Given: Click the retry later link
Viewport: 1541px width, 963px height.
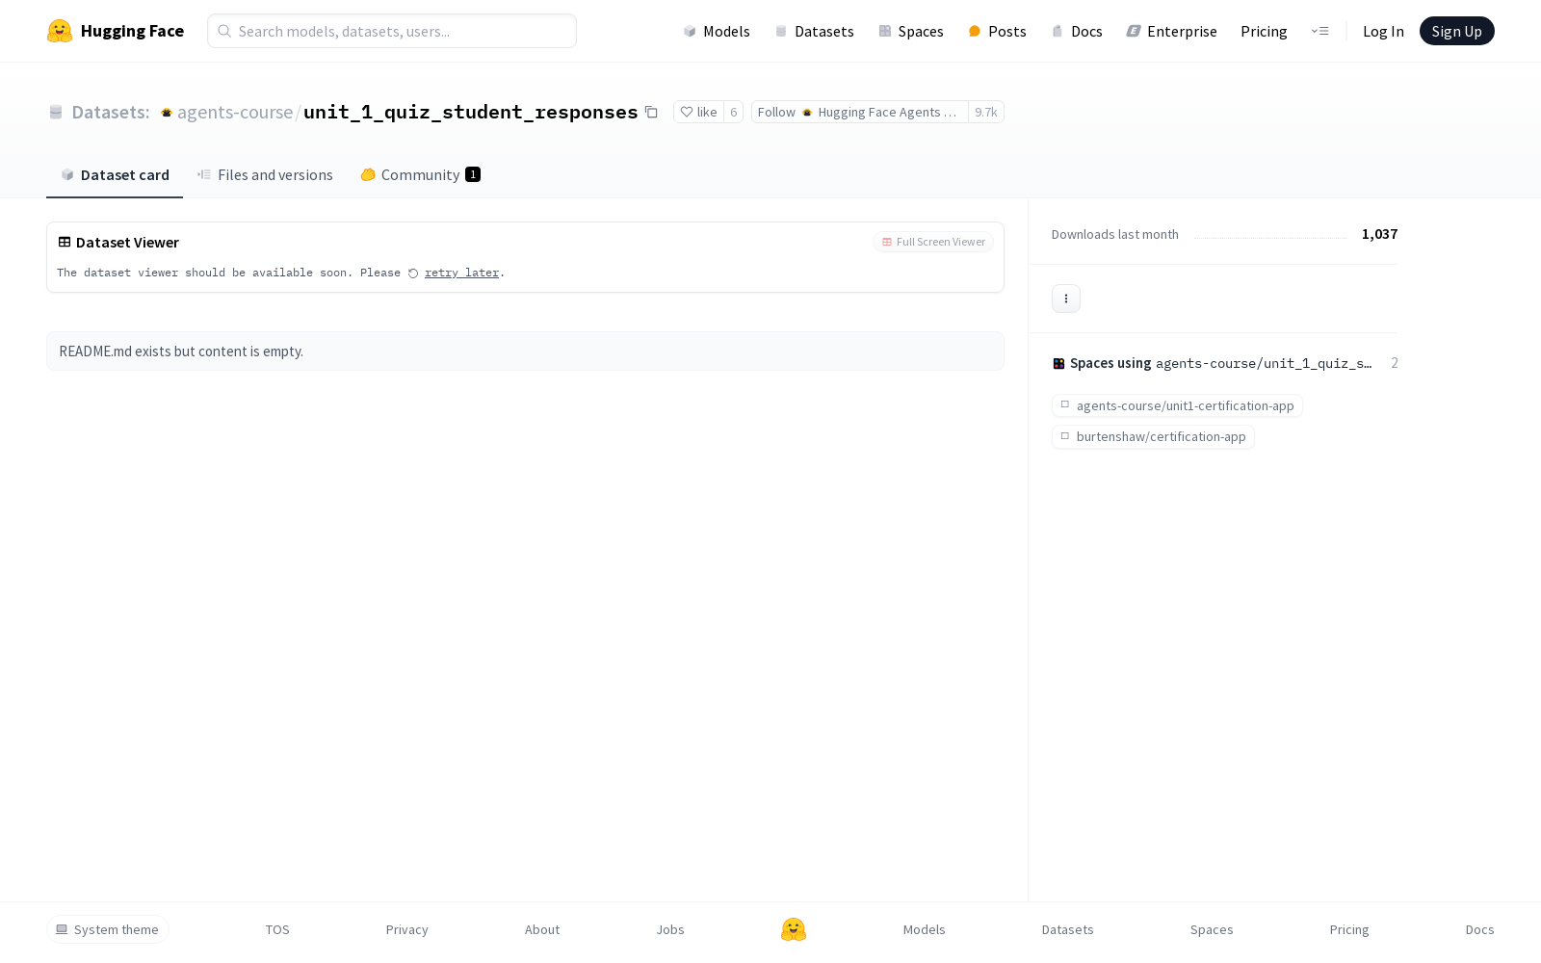Looking at the screenshot, I should (x=461, y=273).
